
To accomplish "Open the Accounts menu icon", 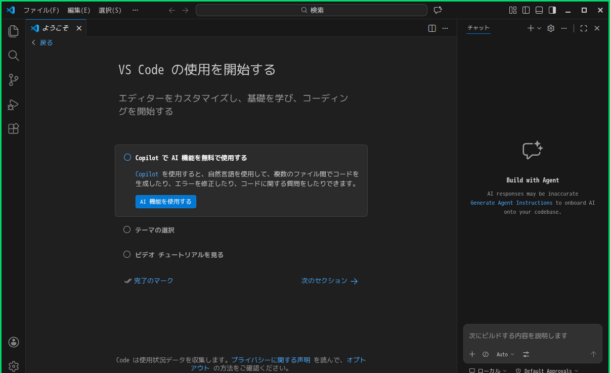I will click(x=14, y=342).
